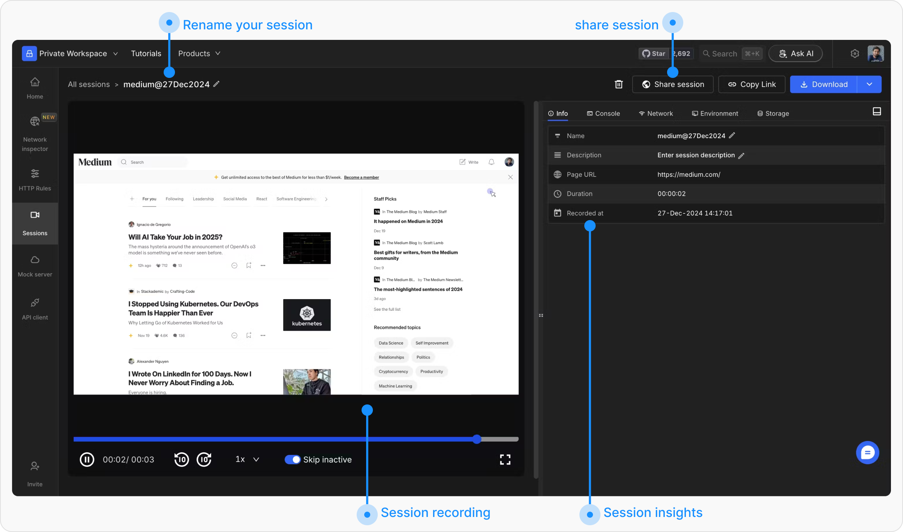Click pencil icon beside breadcrumb session name
The width and height of the screenshot is (903, 532).
tap(216, 84)
